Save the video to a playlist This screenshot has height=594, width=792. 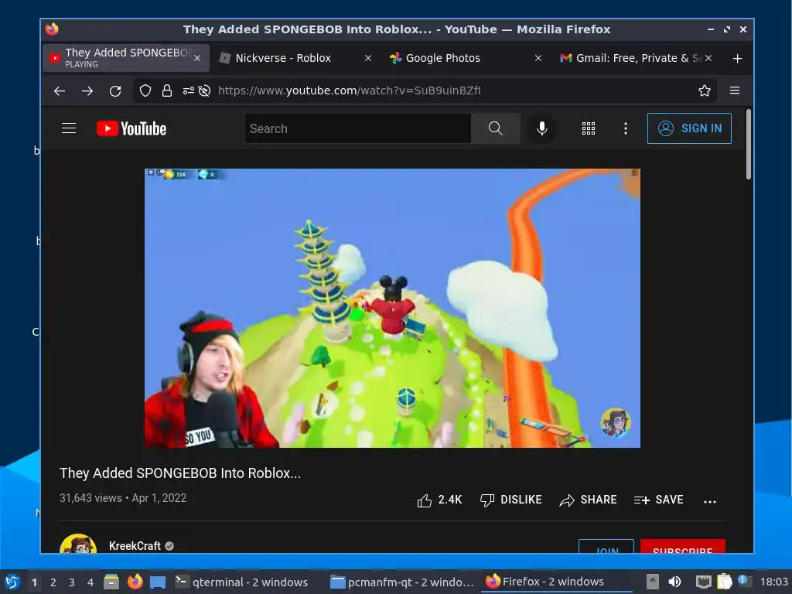point(658,500)
